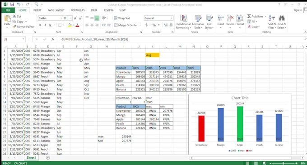Toggle Align Right
This screenshot has height=165, width=307.
point(97,25)
